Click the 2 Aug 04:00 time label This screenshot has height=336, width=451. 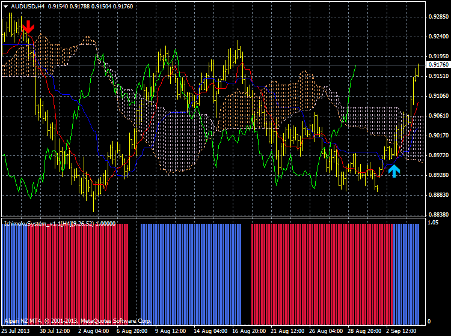(93, 331)
